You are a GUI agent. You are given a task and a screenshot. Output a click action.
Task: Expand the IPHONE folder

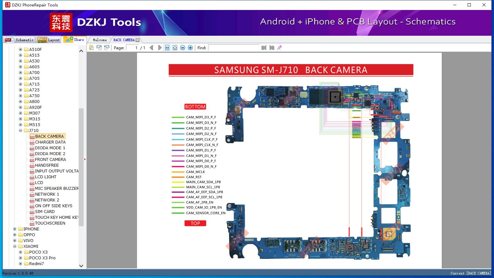[15, 229]
